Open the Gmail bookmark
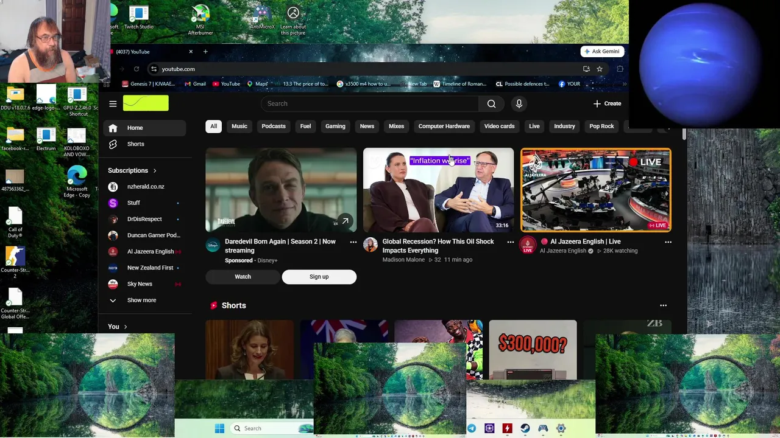Image resolution: width=780 pixels, height=438 pixels. 195,84
